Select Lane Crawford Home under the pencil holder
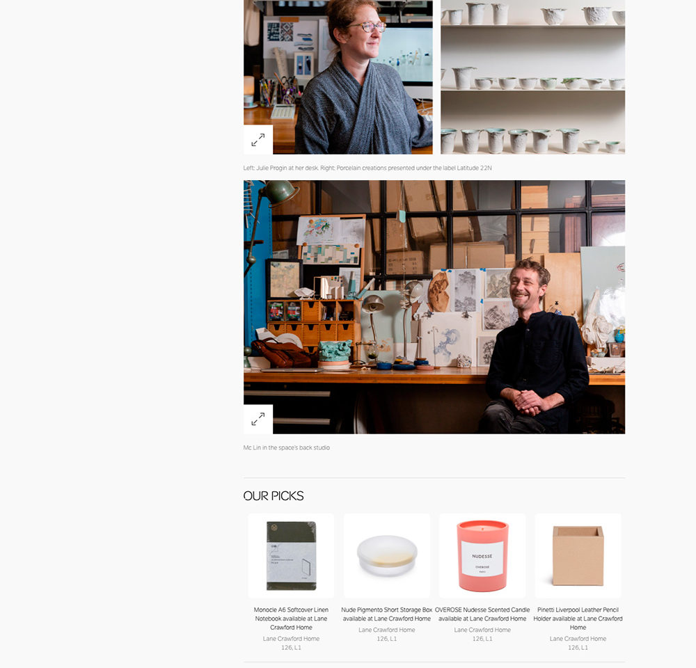696x668 pixels. [578, 639]
